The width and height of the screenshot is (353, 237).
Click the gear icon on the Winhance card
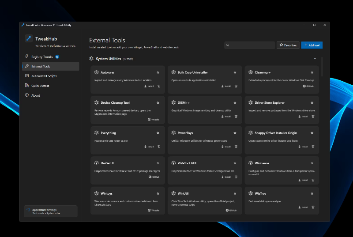tap(250, 163)
